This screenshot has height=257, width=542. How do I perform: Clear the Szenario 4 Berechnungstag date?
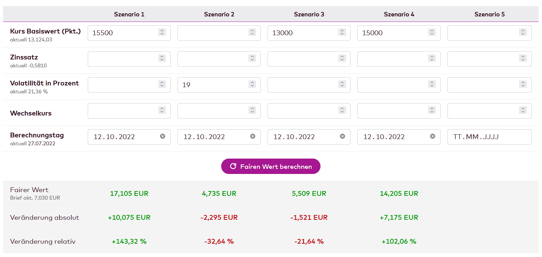point(432,136)
